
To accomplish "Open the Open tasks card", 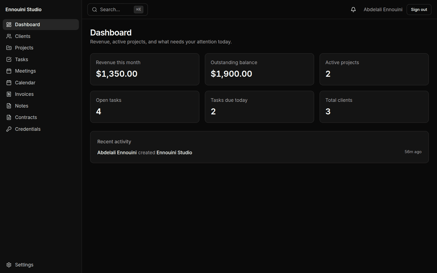I will (x=145, y=107).
